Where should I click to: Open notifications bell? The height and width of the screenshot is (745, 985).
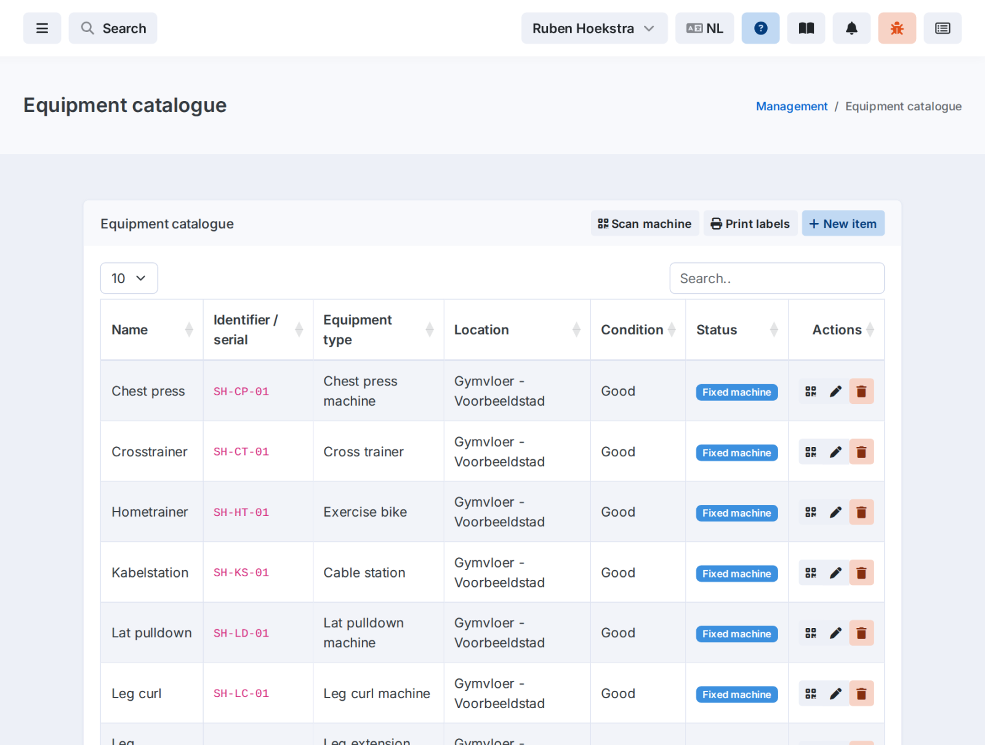[851, 28]
